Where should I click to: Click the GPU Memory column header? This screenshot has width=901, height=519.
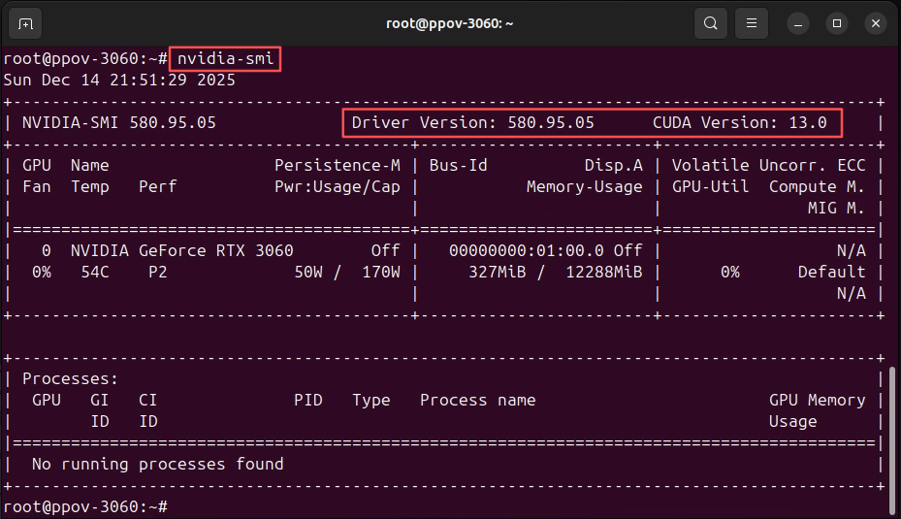point(817,400)
